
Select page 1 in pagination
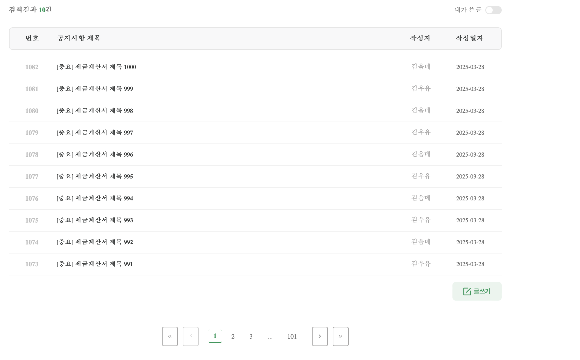click(x=215, y=336)
